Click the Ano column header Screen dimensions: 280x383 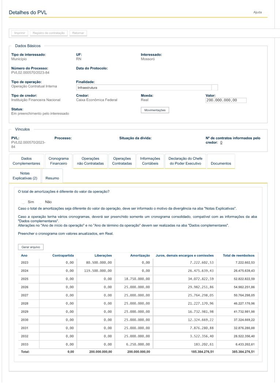tap(24, 256)
